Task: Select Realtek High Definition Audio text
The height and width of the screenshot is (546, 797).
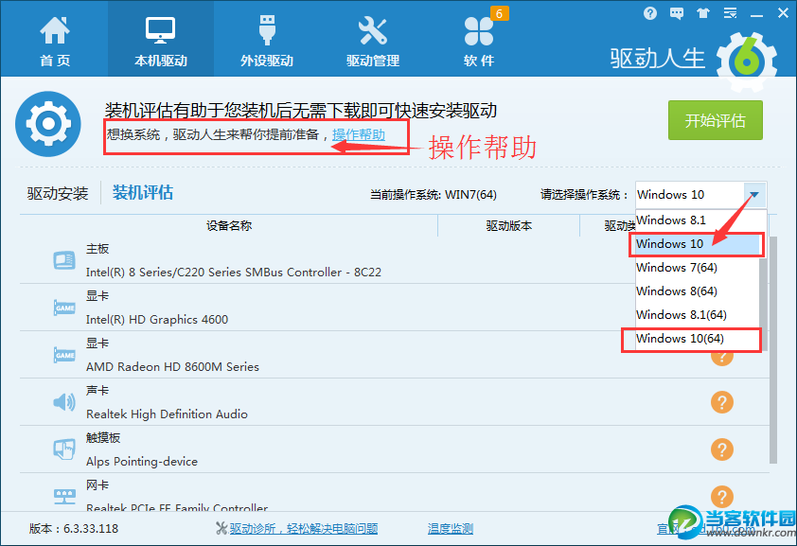Action: point(167,414)
